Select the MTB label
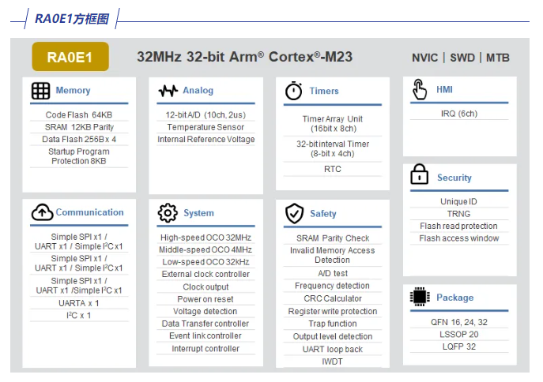 [498, 58]
